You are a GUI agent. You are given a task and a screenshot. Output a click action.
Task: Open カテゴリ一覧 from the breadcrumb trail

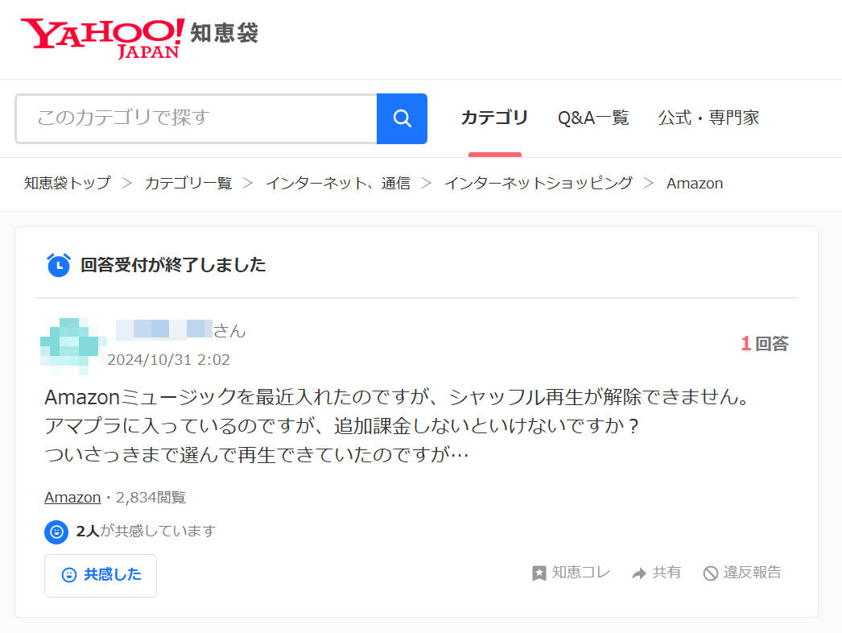[188, 184]
